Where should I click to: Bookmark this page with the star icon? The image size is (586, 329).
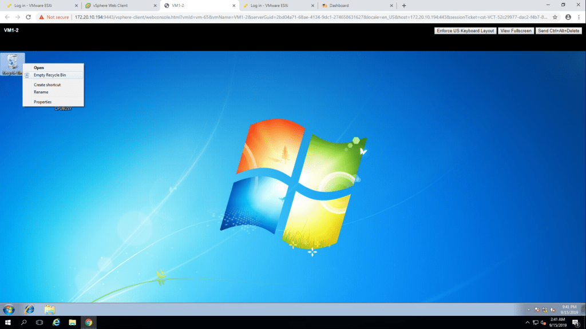[x=555, y=17]
